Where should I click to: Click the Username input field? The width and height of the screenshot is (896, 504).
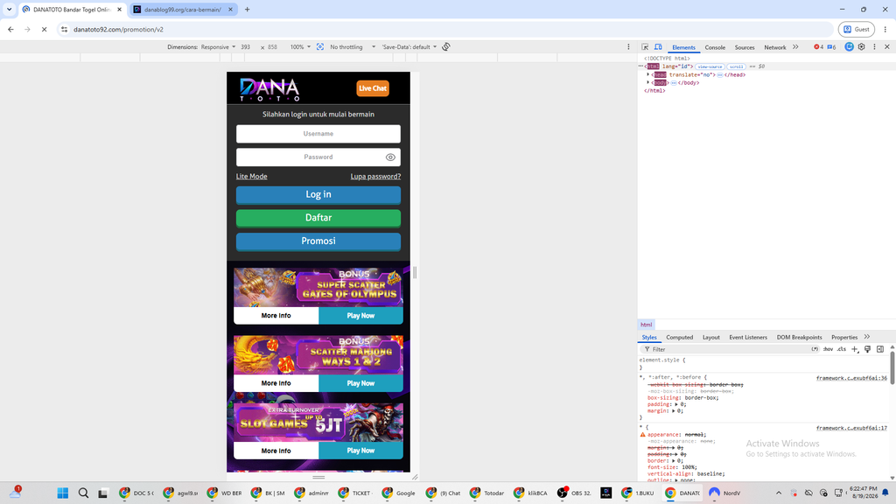[x=318, y=134]
